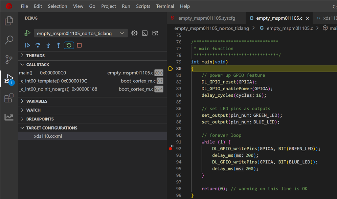
Task: Click the empty_mspm0l1105.c breadcrumb
Action: pyautogui.click(x=290, y=28)
